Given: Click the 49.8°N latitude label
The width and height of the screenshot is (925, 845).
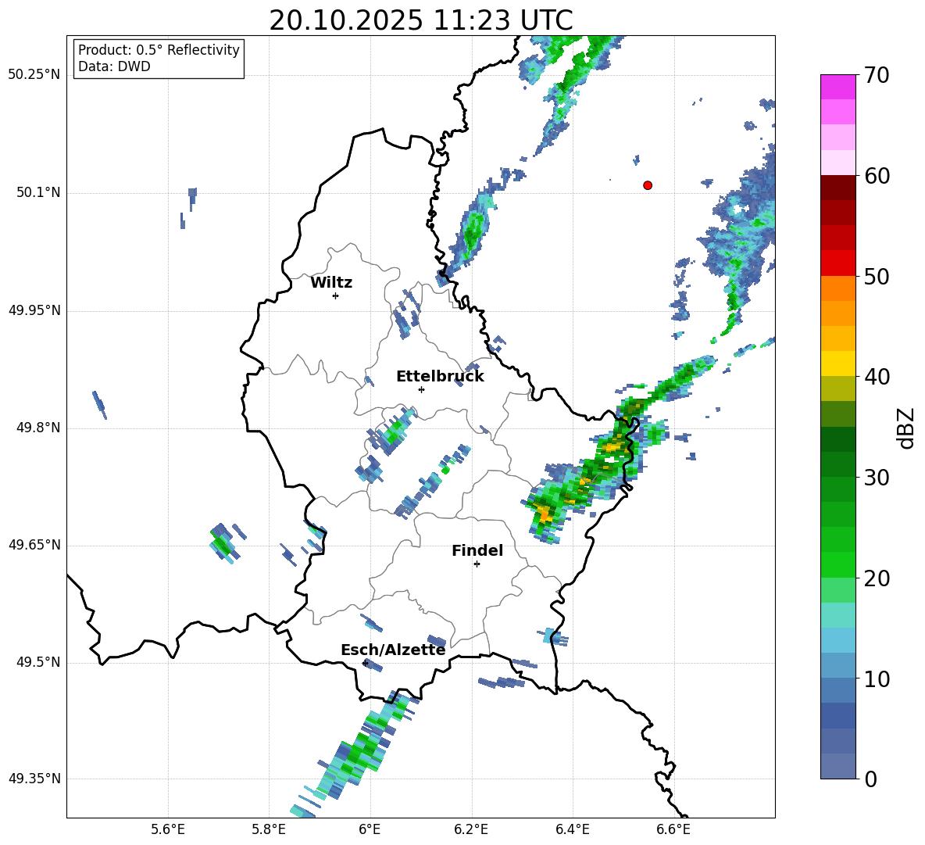Looking at the screenshot, I should (37, 428).
